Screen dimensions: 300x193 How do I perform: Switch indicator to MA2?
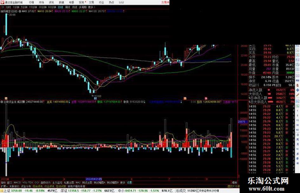(78, 183)
